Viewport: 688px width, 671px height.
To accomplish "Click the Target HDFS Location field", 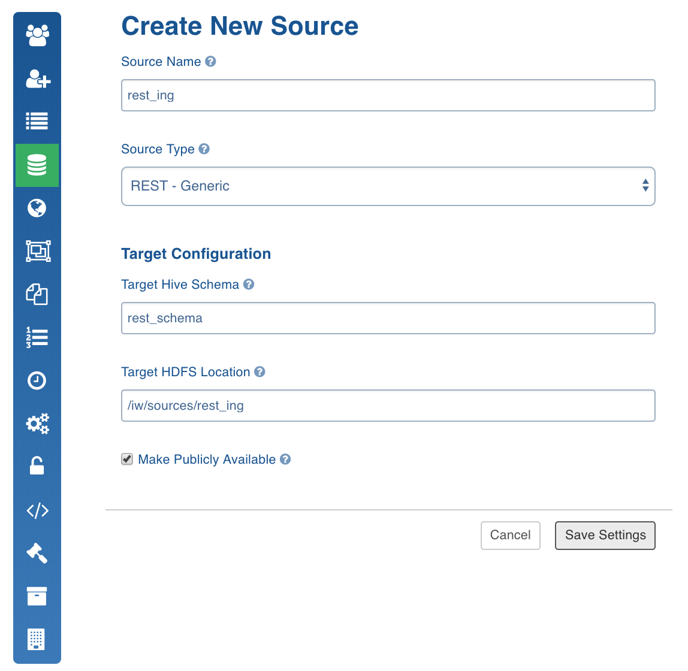I will pyautogui.click(x=388, y=406).
